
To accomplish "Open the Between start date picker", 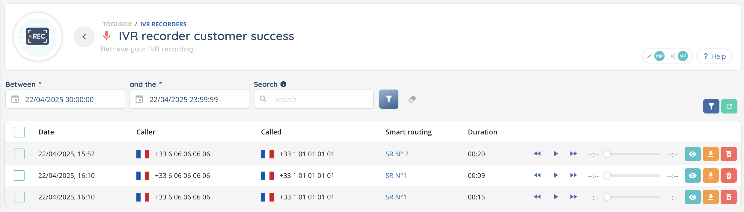I will click(x=15, y=99).
